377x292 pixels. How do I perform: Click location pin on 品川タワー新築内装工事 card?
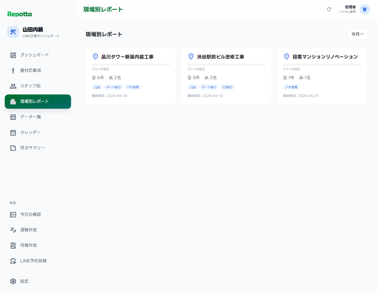coord(95,56)
